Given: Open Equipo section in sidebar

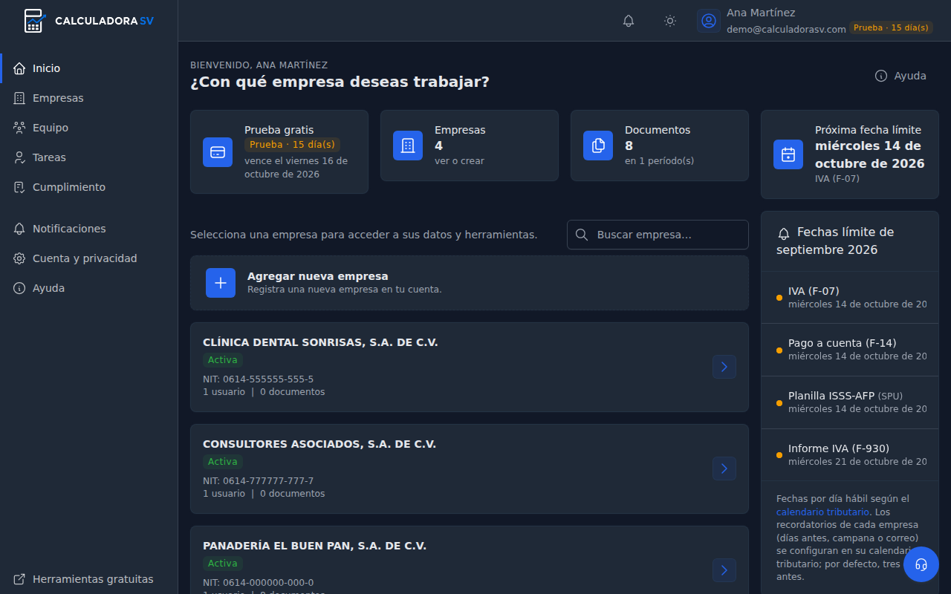Looking at the screenshot, I should pos(89,128).
